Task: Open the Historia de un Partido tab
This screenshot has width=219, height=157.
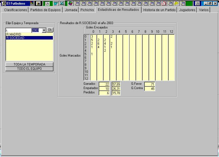Action: (x=159, y=10)
